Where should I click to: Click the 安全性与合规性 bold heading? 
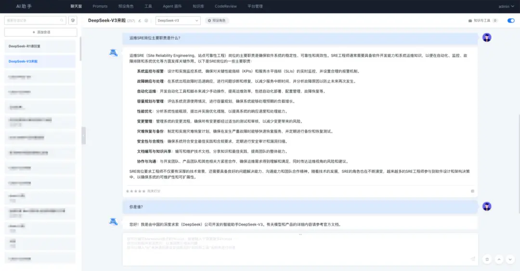coord(150,141)
